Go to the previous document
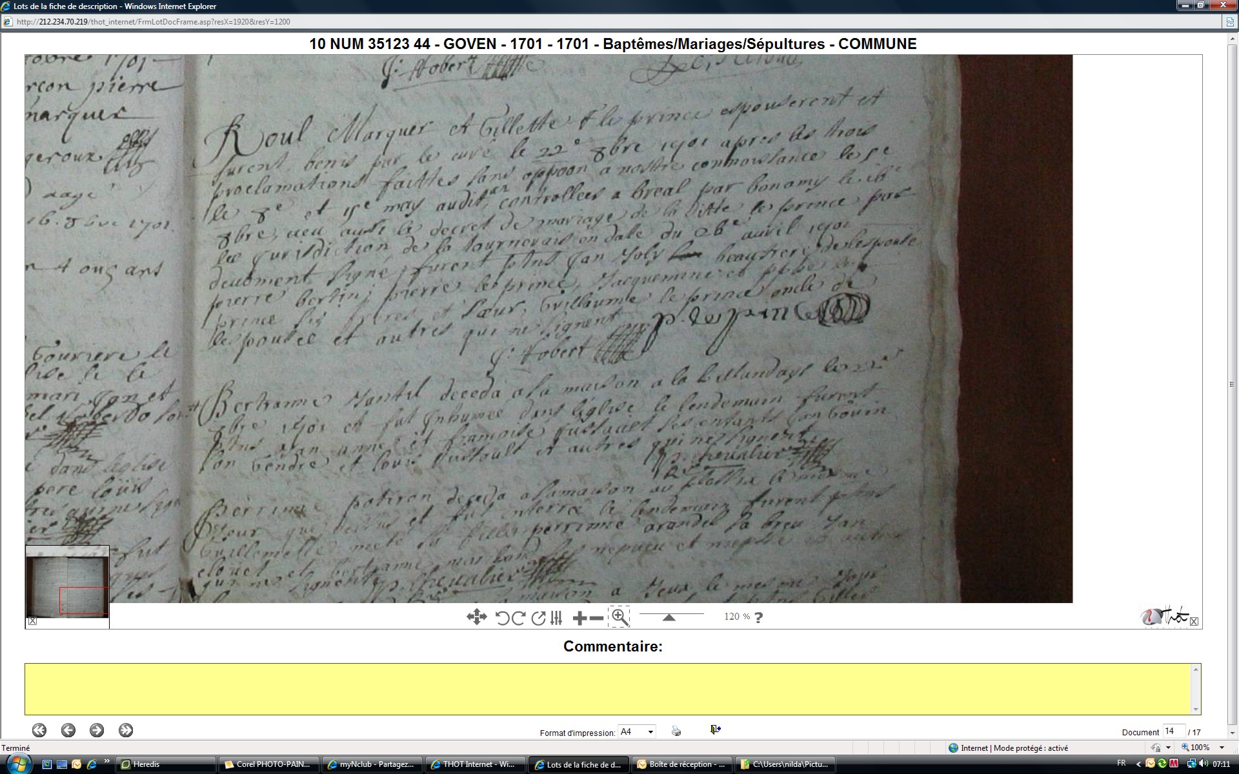This screenshot has width=1239, height=774. [x=68, y=730]
